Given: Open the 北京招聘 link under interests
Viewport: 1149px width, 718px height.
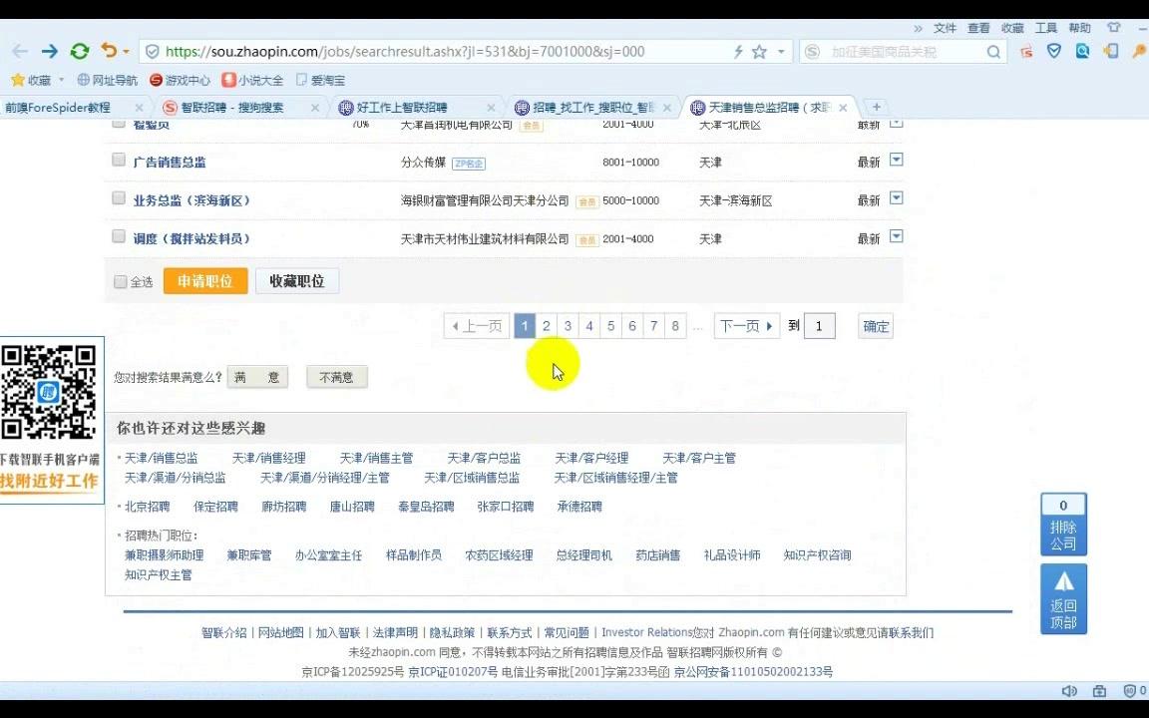Looking at the screenshot, I should (146, 506).
